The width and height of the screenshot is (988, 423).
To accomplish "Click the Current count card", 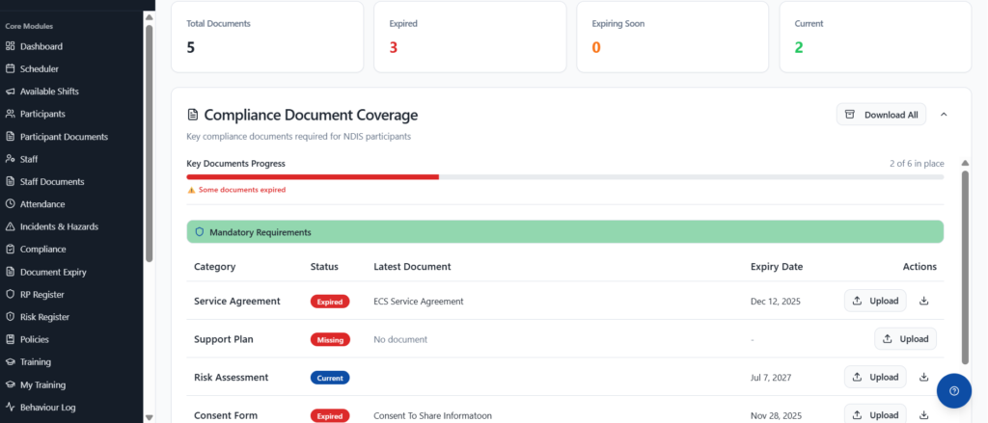I will 875,37.
